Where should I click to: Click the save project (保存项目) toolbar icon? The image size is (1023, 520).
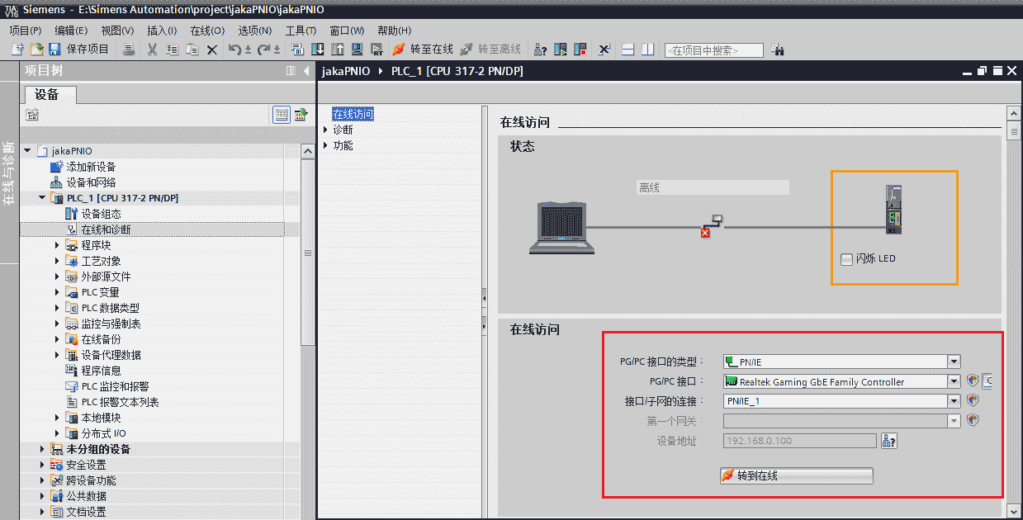point(54,50)
